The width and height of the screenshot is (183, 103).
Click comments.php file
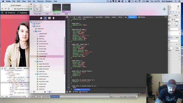(x=43, y=44)
